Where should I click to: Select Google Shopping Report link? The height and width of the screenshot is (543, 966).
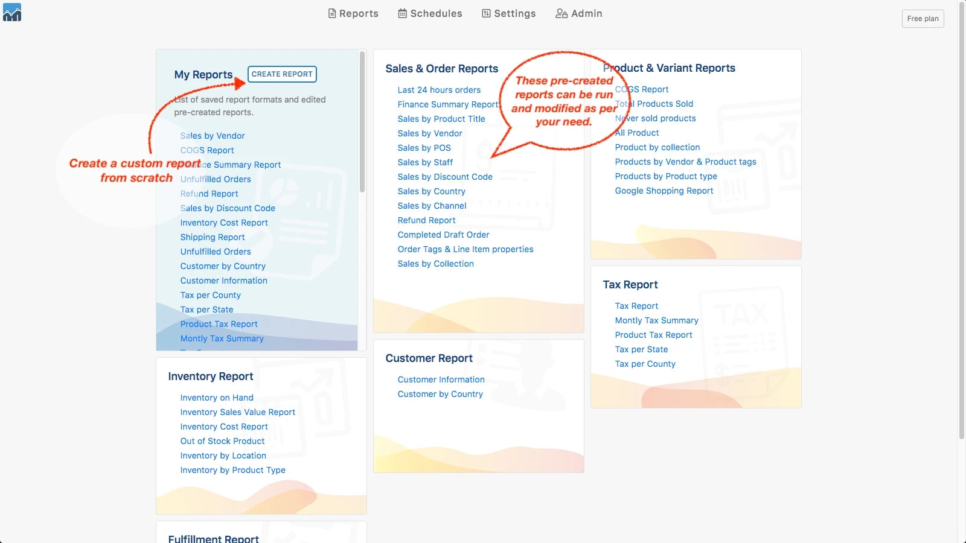(x=664, y=191)
